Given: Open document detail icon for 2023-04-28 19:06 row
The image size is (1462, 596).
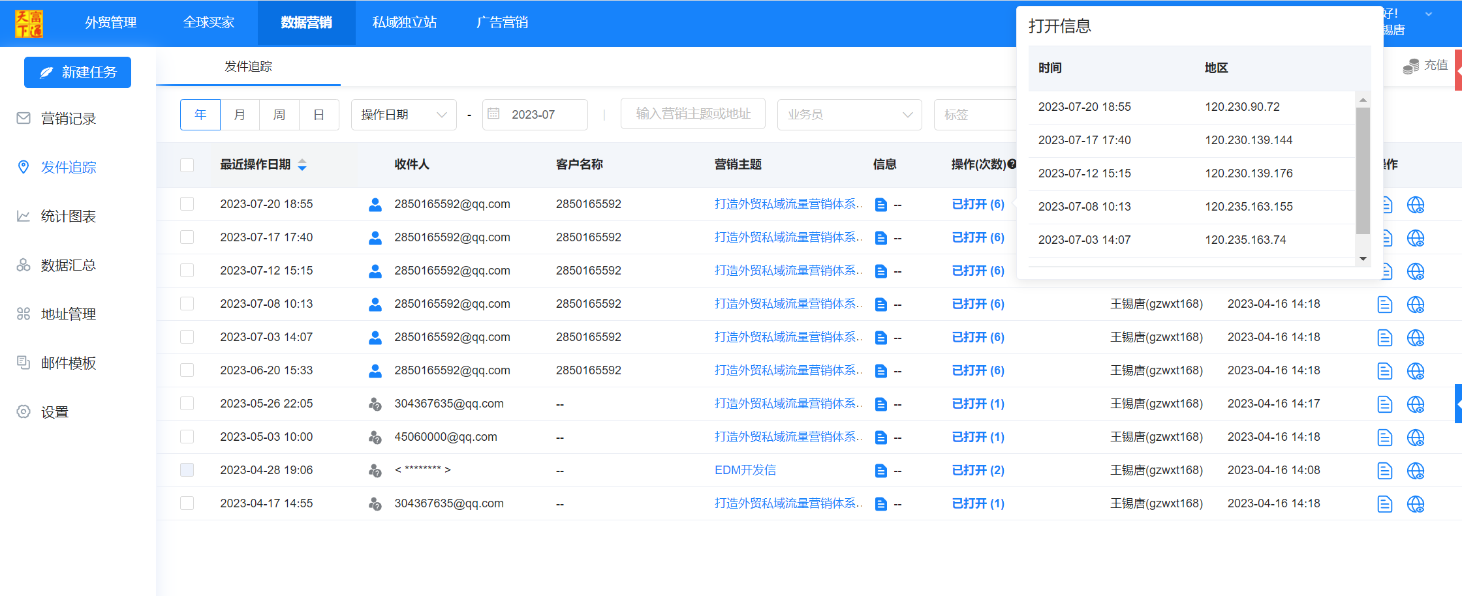Looking at the screenshot, I should tap(1385, 471).
